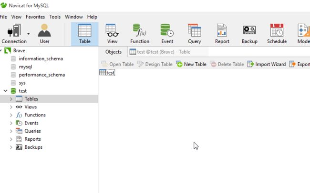Launch the Export Wizard button
Viewport: 310px width, 193px height.
tap(300, 64)
